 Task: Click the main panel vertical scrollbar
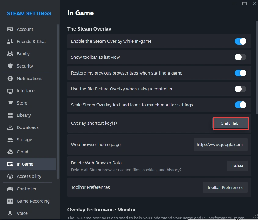point(257,68)
